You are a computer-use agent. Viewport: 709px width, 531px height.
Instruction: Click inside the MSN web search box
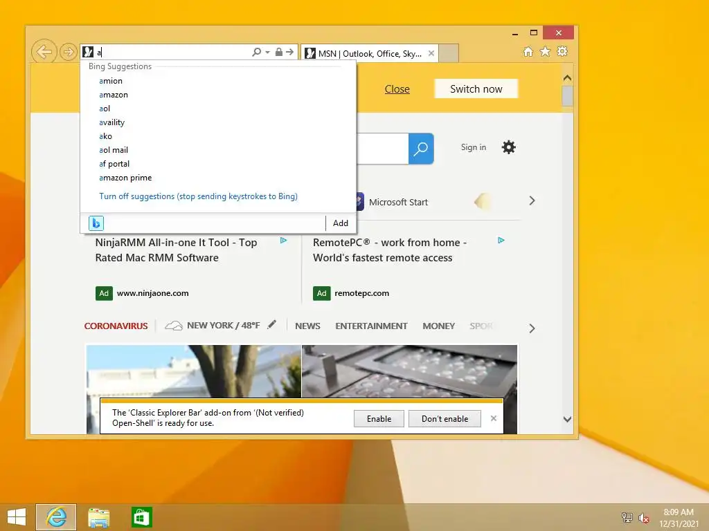(x=382, y=149)
